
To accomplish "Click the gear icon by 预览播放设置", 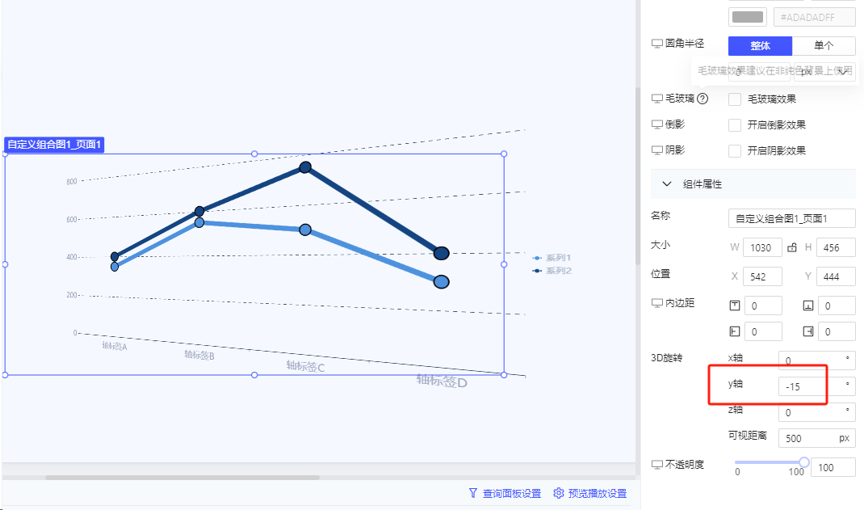I will pos(559,493).
